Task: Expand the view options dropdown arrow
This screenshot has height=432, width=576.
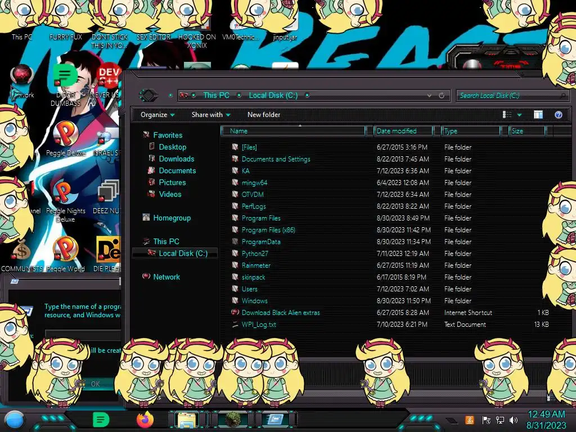Action: [519, 115]
